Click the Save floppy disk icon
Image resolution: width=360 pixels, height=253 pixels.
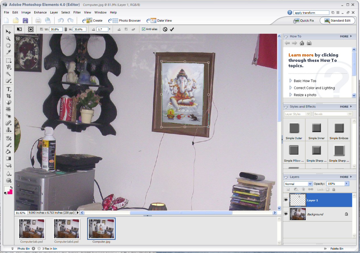tap(25, 20)
